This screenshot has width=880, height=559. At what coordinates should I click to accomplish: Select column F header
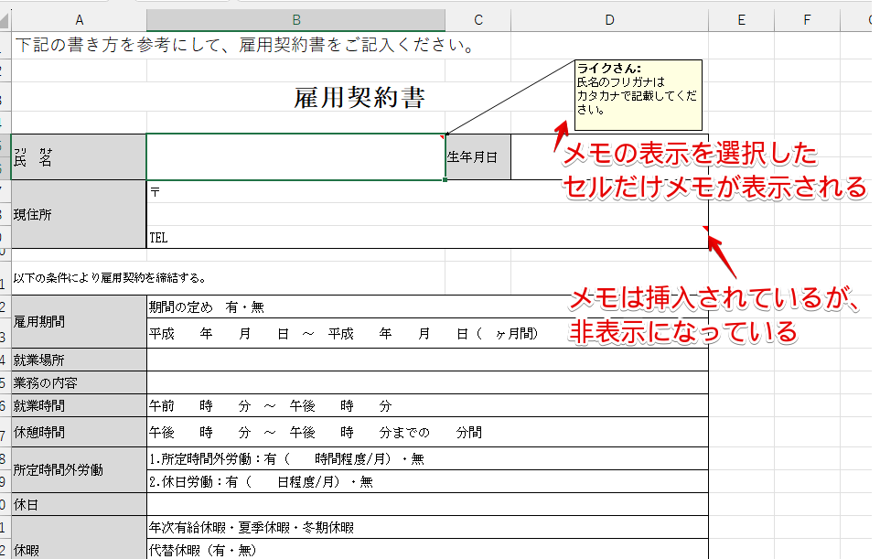pyautogui.click(x=806, y=18)
